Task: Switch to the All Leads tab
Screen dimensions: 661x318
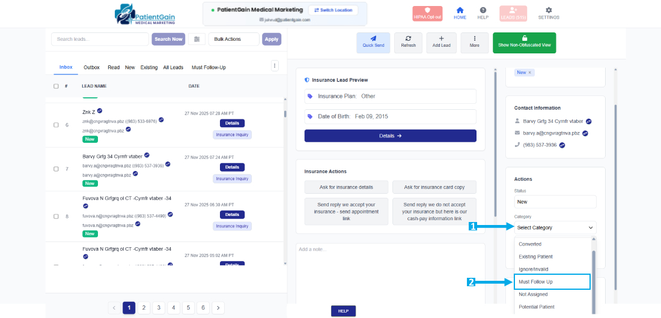Action: click(x=173, y=67)
